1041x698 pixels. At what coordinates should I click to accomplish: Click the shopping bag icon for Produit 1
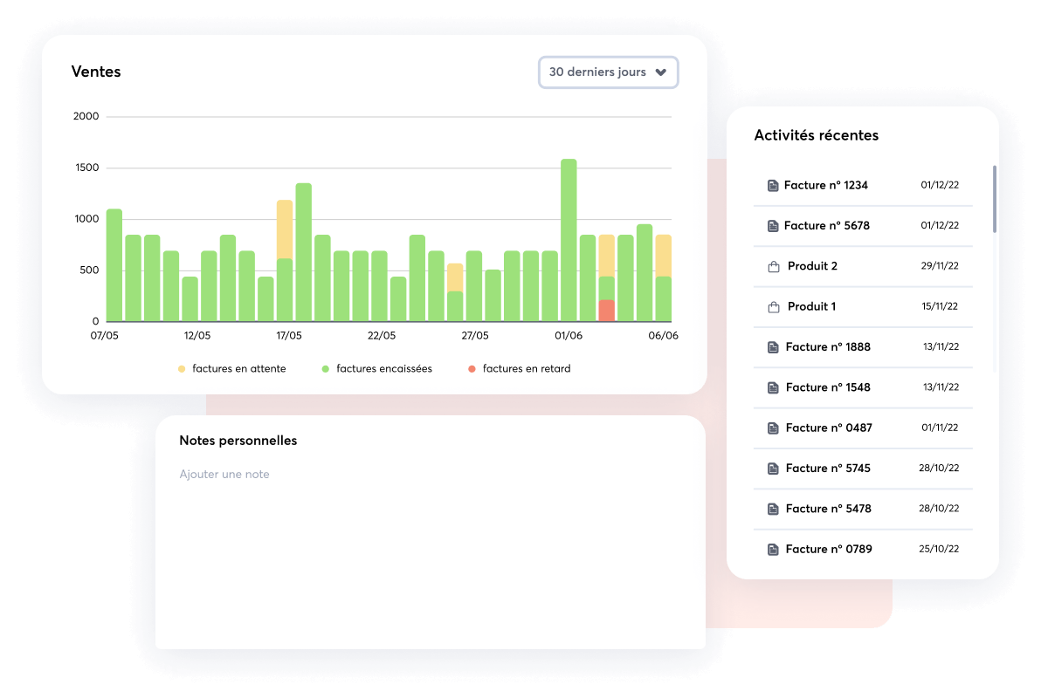pyautogui.click(x=773, y=307)
